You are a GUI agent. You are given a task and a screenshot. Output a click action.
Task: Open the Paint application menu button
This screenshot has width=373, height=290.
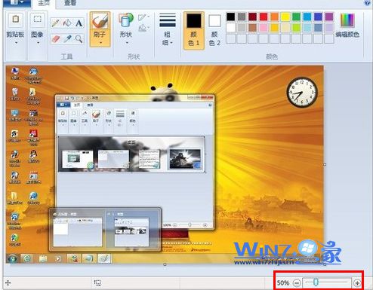[17, 3]
